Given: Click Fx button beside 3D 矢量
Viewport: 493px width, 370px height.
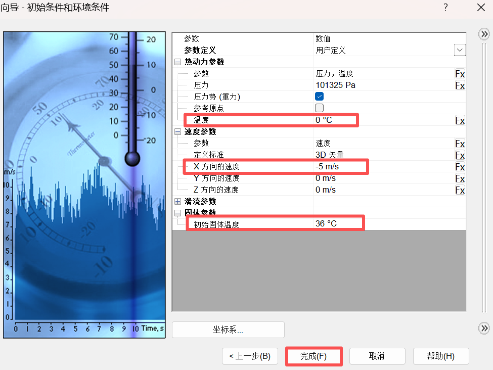Looking at the screenshot, I should (x=460, y=155).
